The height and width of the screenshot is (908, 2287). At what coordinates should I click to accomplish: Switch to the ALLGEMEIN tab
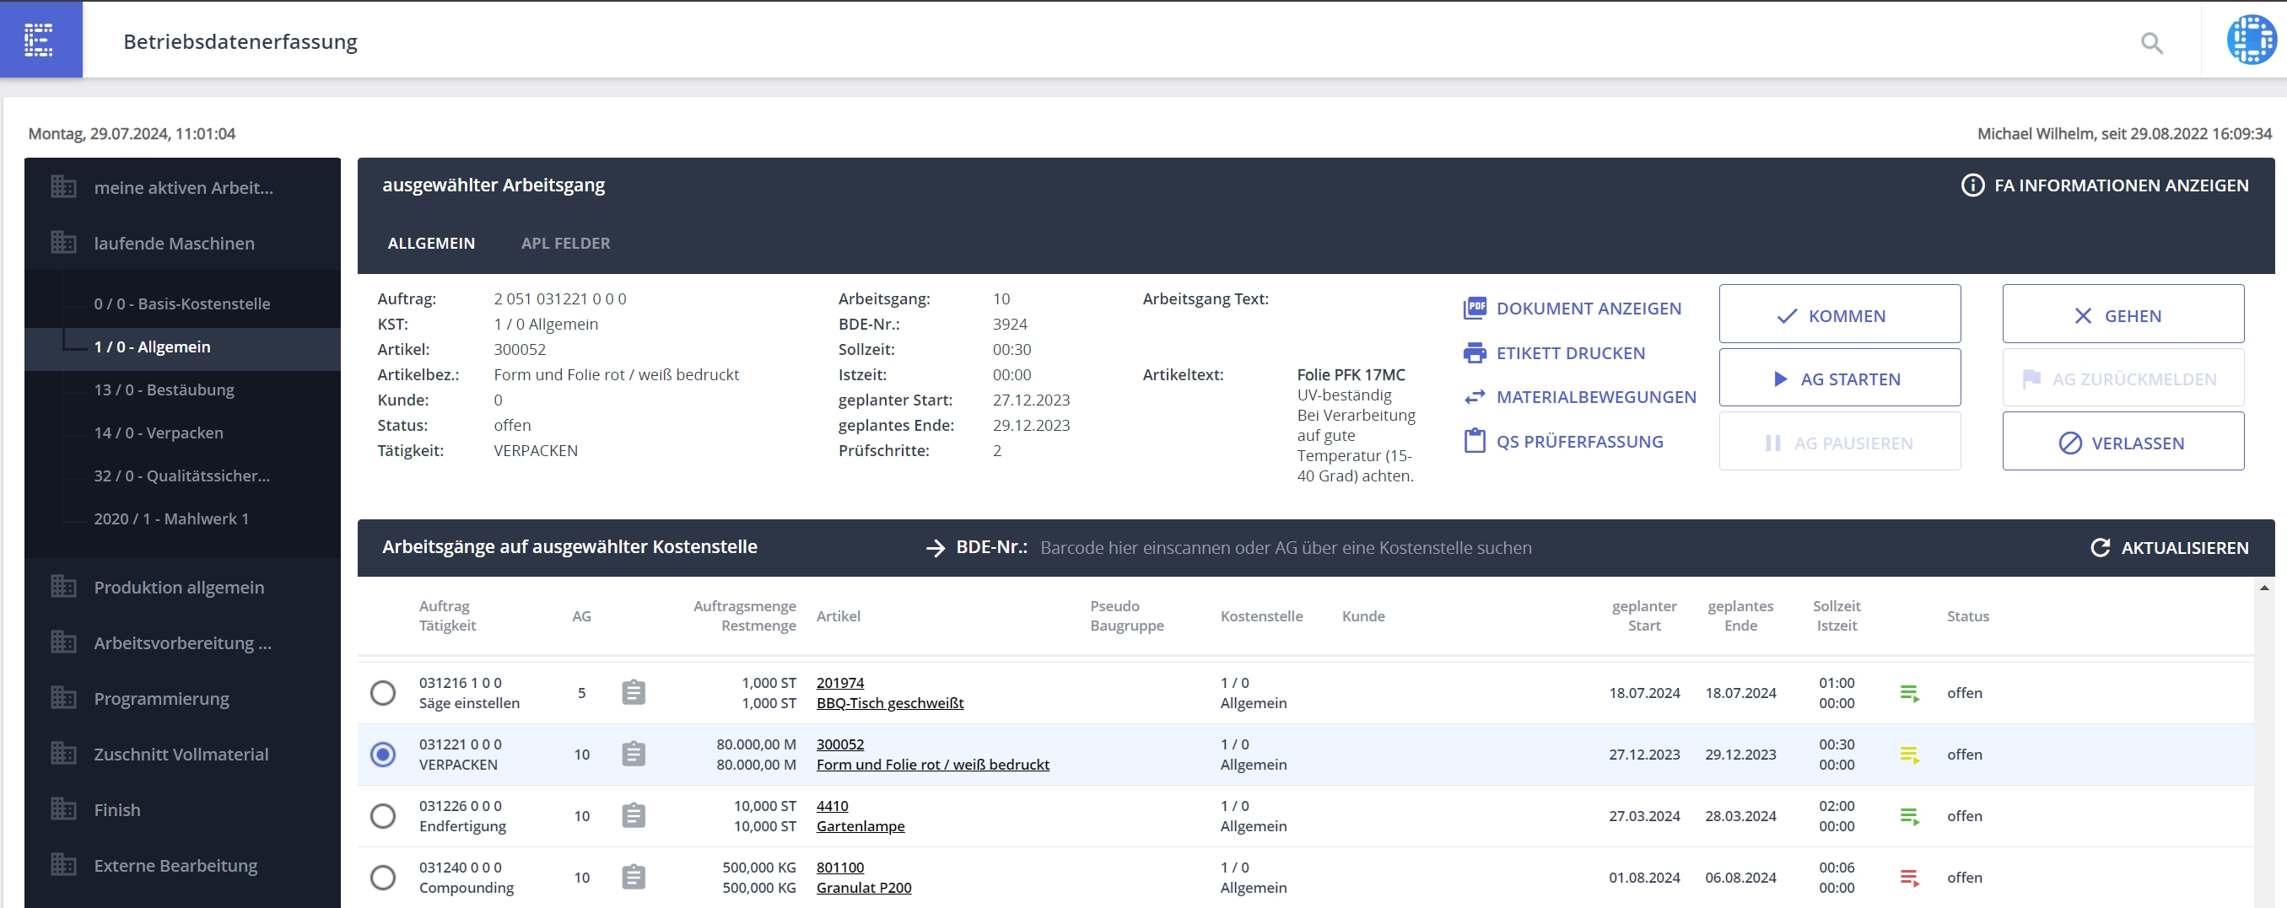click(x=431, y=243)
